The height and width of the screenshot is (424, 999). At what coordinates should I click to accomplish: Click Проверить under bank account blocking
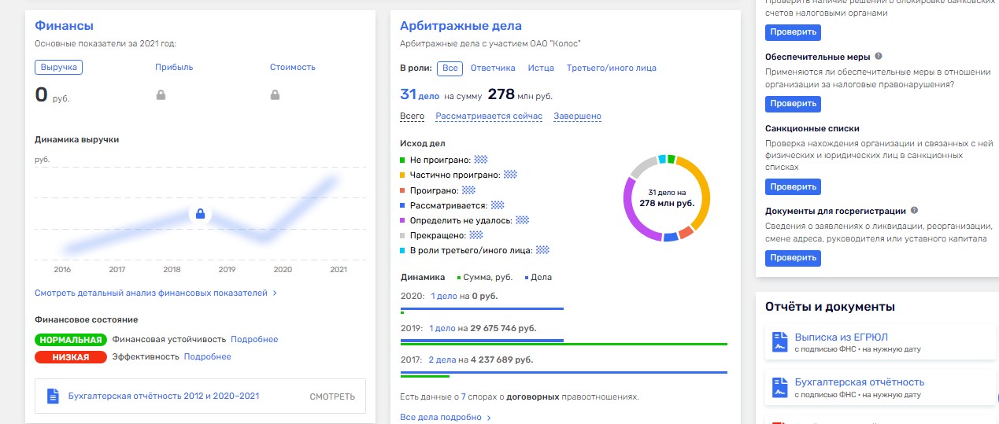pyautogui.click(x=793, y=32)
